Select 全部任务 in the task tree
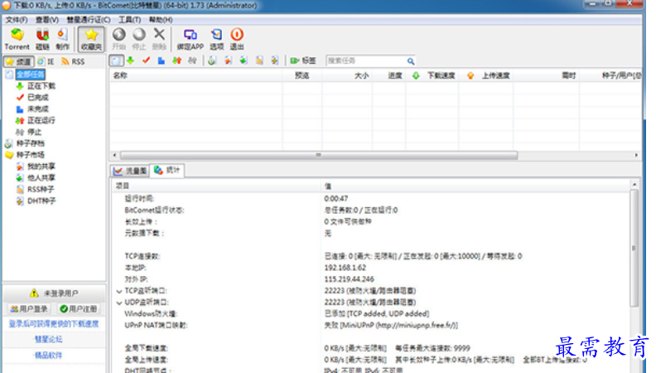656x373 pixels. tap(31, 75)
